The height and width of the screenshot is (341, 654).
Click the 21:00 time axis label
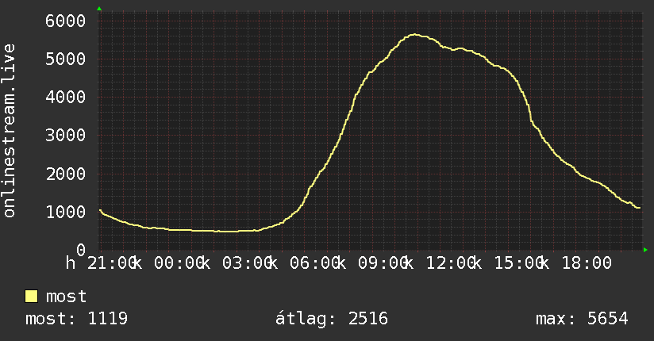112,263
